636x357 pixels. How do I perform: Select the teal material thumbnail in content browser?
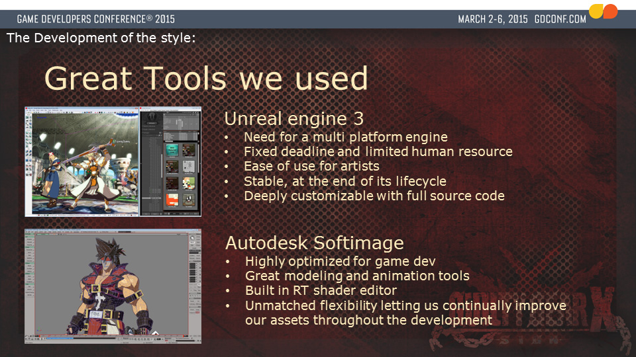172,150
